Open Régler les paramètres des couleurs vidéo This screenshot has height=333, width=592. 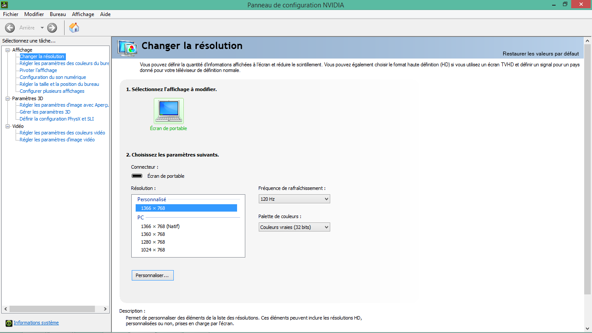click(62, 133)
